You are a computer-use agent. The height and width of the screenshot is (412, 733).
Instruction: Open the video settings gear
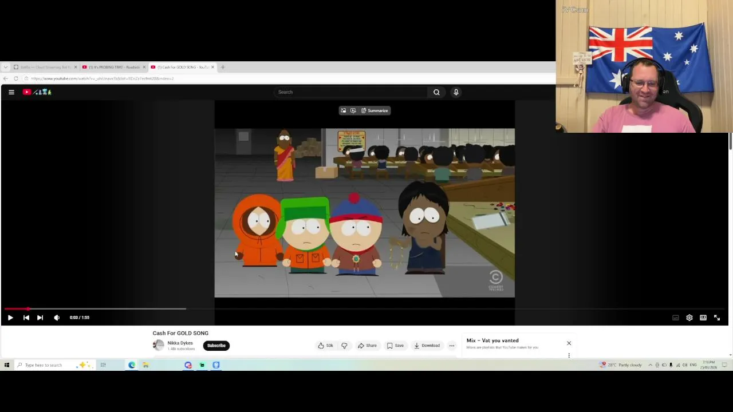[x=689, y=318]
